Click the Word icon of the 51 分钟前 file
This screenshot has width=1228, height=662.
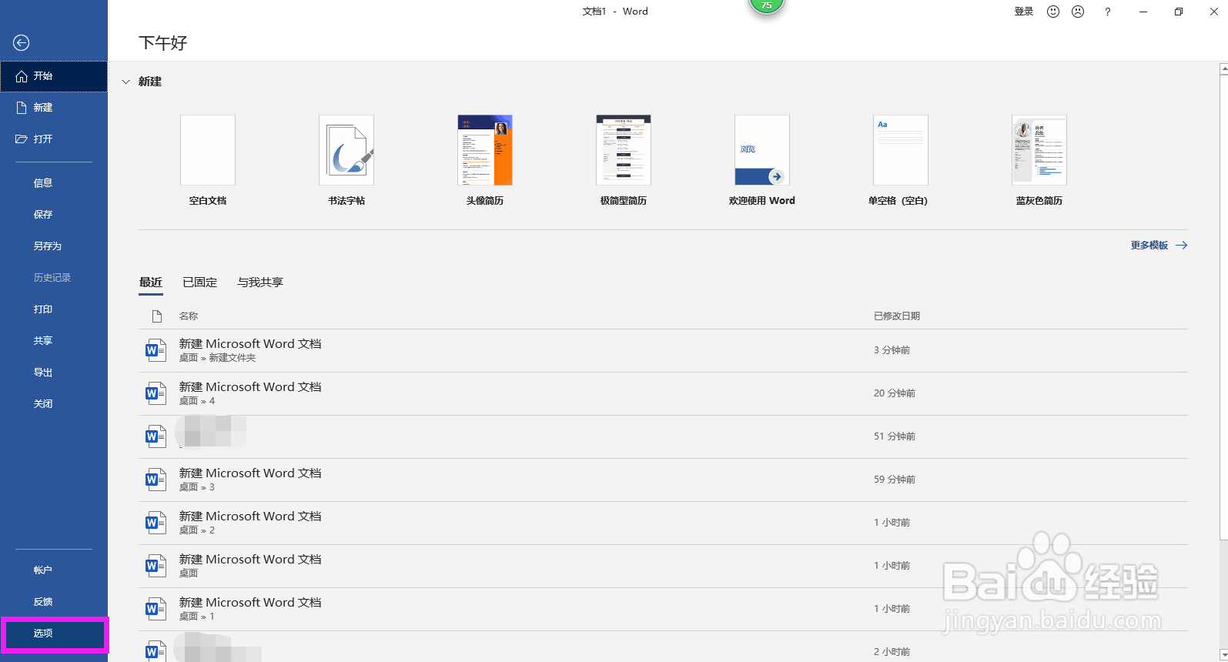(156, 437)
